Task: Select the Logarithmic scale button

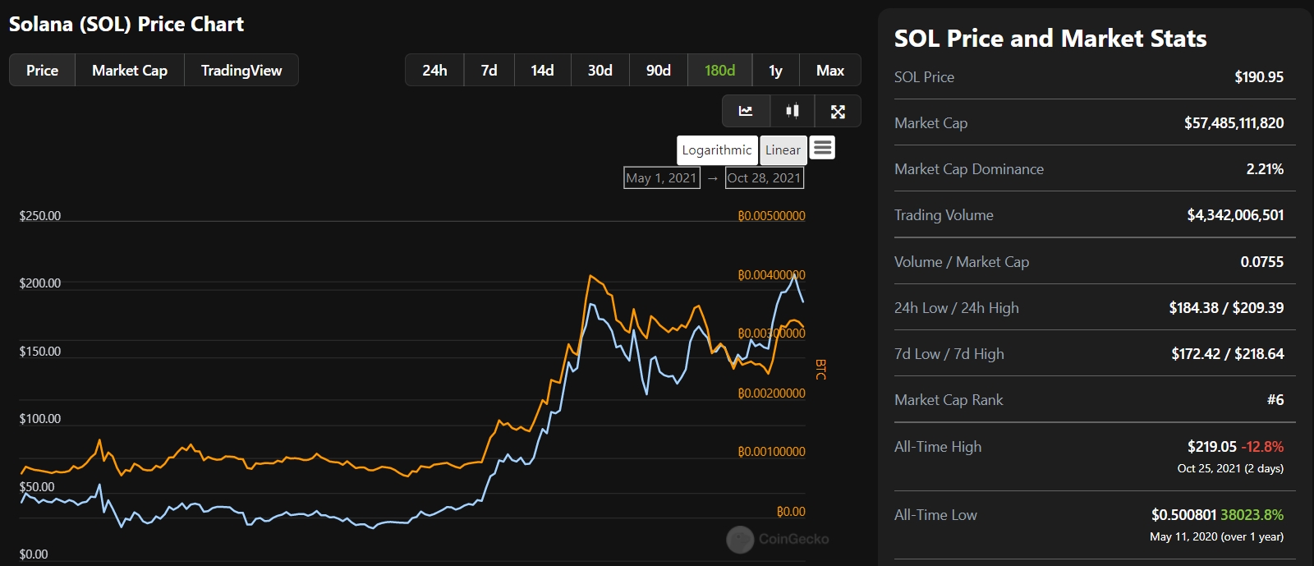Action: [x=717, y=150]
